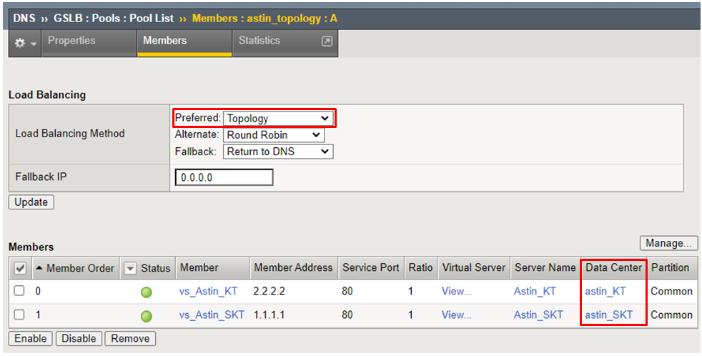Click View... link for vs_Astin_KT row
The image size is (702, 356).
tap(456, 291)
